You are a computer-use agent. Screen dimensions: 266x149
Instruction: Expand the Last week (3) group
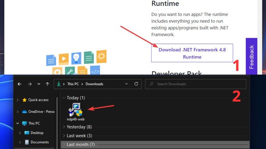64,135
